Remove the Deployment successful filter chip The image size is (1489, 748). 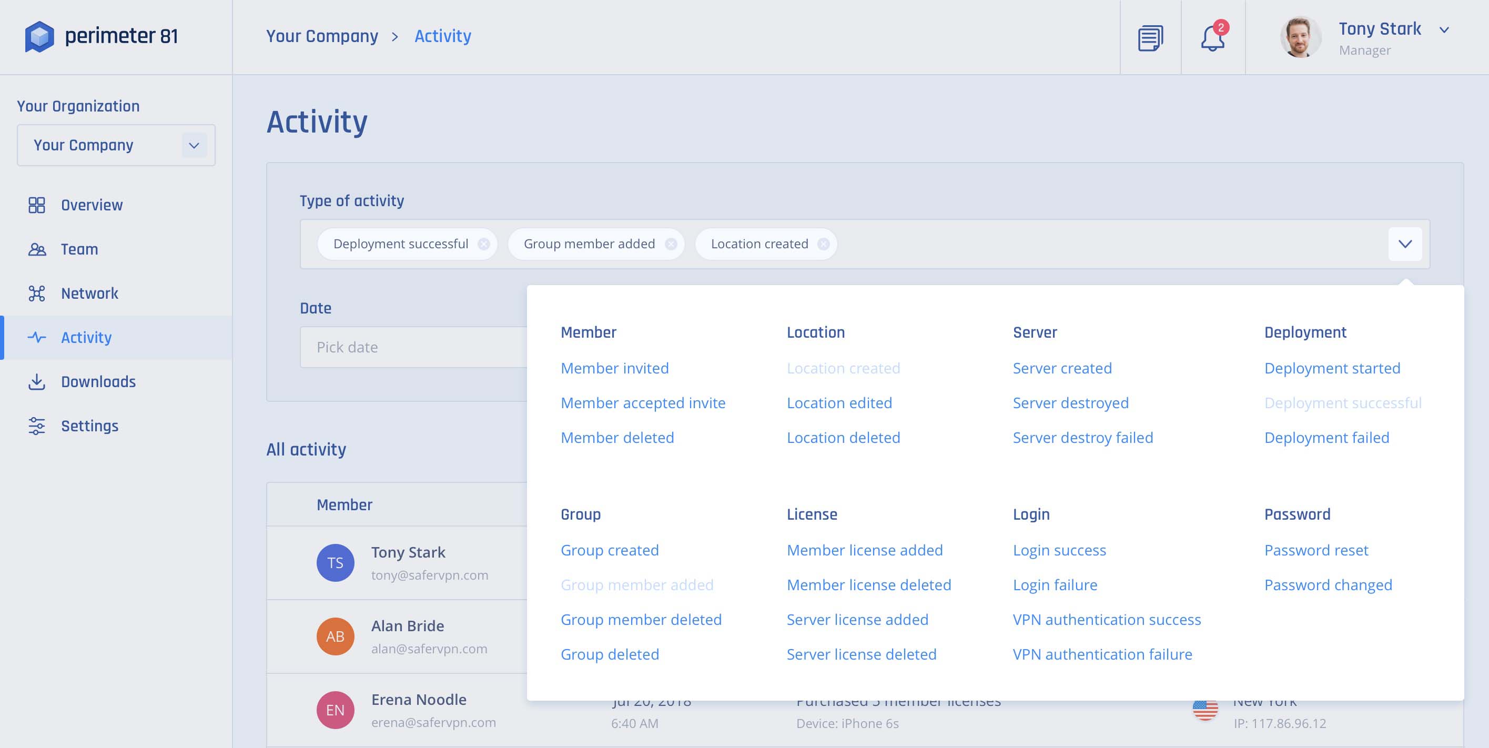(484, 244)
